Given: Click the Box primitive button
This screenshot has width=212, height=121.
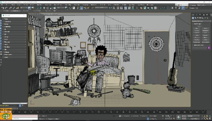Looking at the screenshot, I should click(197, 28).
